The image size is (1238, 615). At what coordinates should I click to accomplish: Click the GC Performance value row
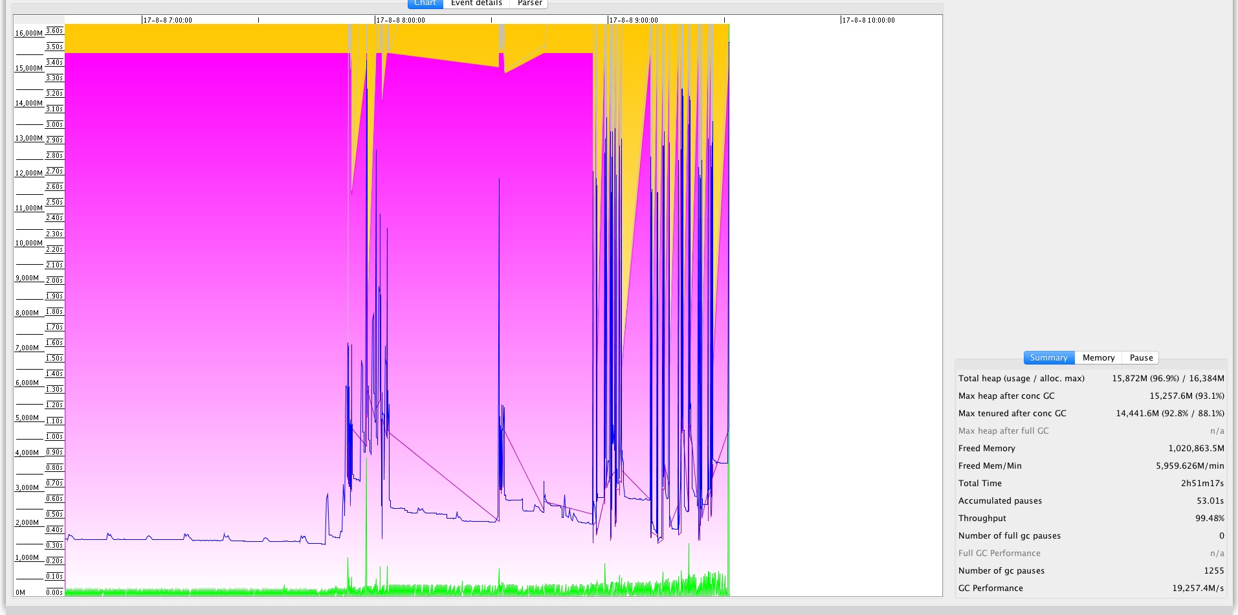[1091, 588]
